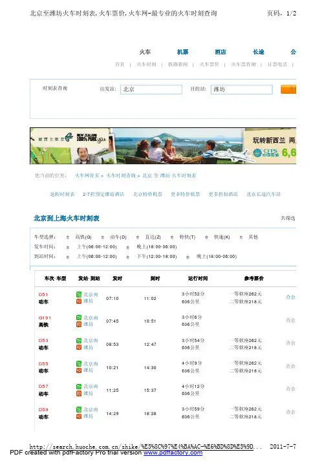The width and height of the screenshot is (326, 461).
Task: Open the 2-7折预定潍坊酒店 link
Action: [103, 194]
